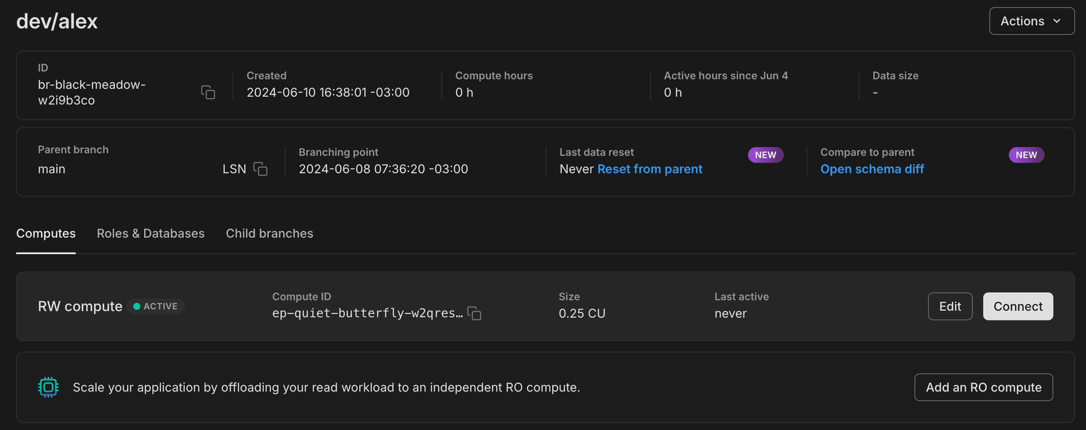Screen dimensions: 1086x430
Task: Select the br-black-meadow branch ID text
Action: [92, 92]
